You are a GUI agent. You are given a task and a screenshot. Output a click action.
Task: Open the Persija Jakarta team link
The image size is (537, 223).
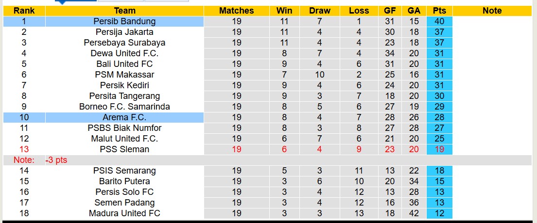tap(124, 32)
